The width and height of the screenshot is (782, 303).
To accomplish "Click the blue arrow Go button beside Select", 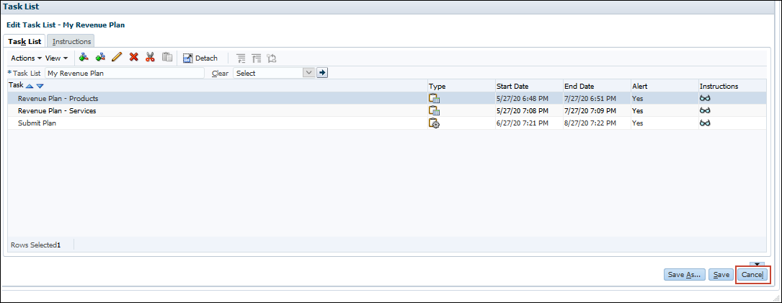I will point(323,73).
